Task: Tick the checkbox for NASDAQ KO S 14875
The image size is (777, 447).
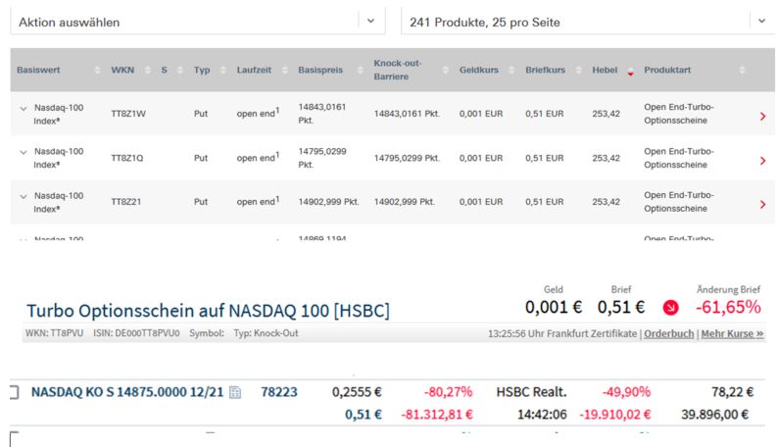Action: click(x=14, y=392)
